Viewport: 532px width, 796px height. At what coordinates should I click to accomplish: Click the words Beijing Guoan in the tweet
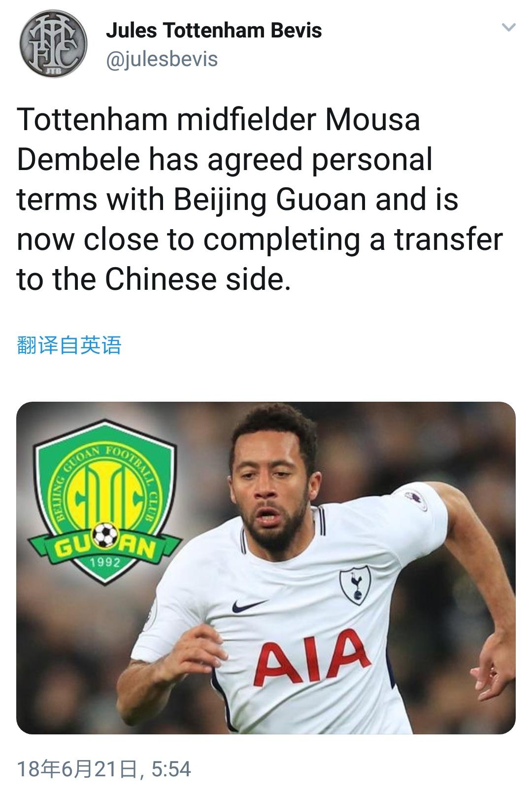coord(269,200)
